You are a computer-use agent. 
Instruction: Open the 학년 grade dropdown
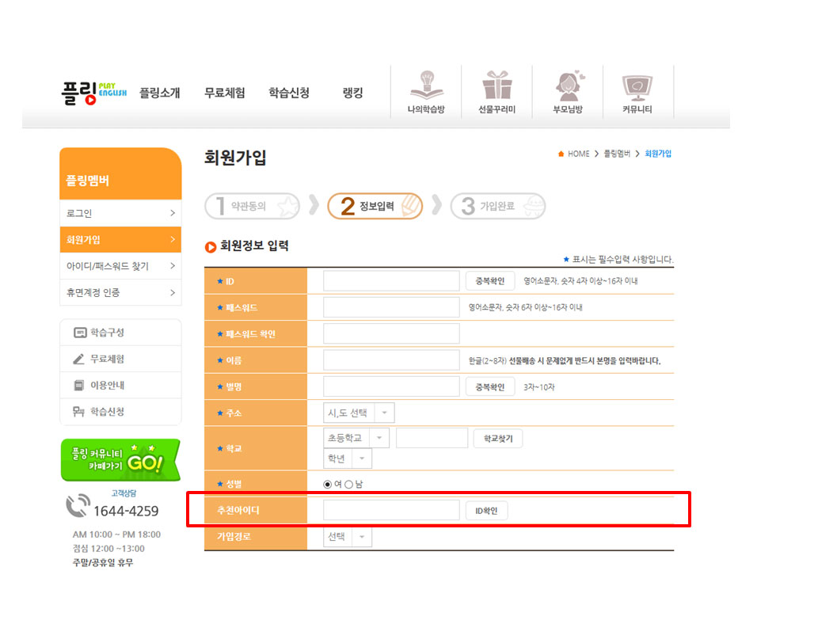coord(347,458)
